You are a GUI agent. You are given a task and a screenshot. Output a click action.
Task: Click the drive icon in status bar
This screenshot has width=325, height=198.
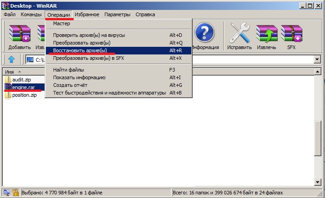click(x=6, y=193)
